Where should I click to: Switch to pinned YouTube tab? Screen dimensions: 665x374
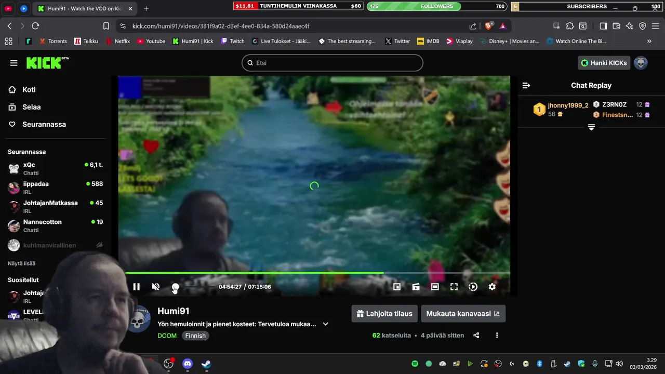(x=9, y=9)
